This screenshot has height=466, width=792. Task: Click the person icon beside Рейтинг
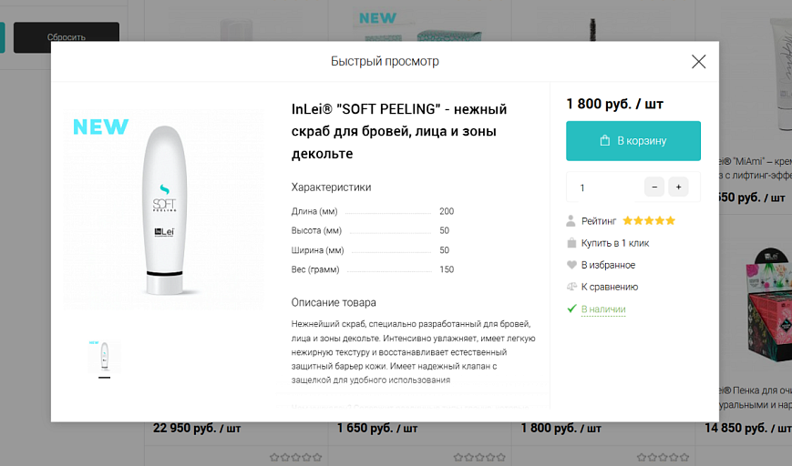(571, 221)
